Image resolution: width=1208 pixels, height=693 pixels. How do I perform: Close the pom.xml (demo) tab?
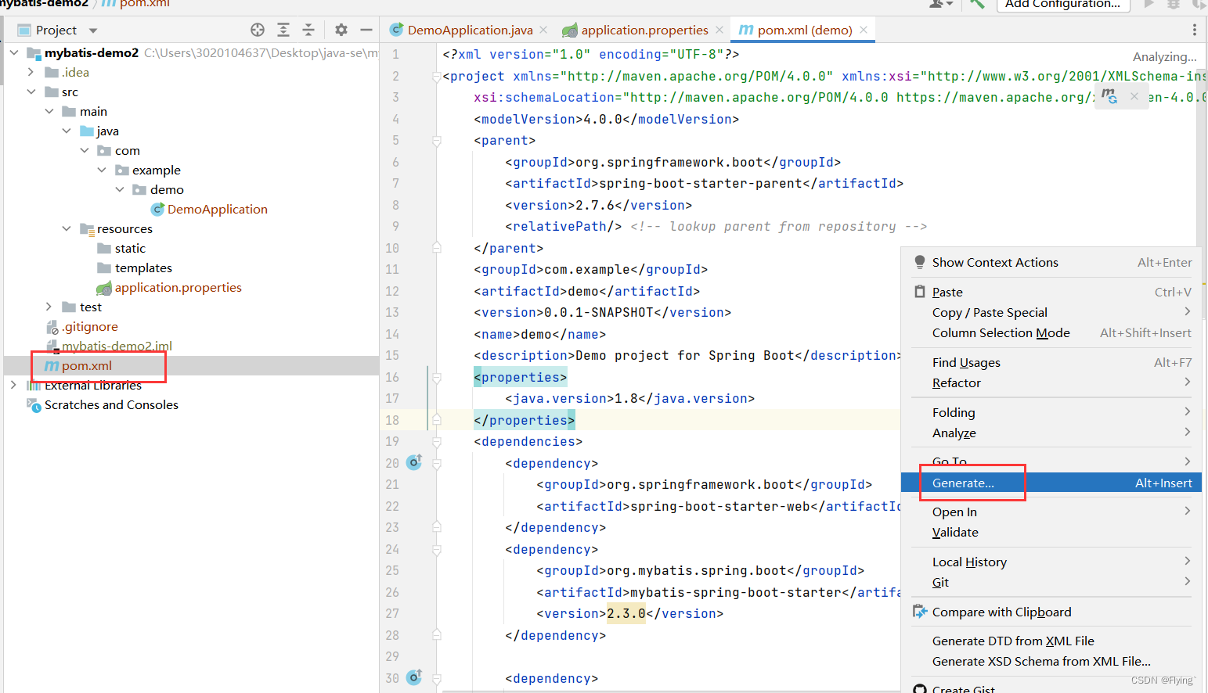[864, 30]
